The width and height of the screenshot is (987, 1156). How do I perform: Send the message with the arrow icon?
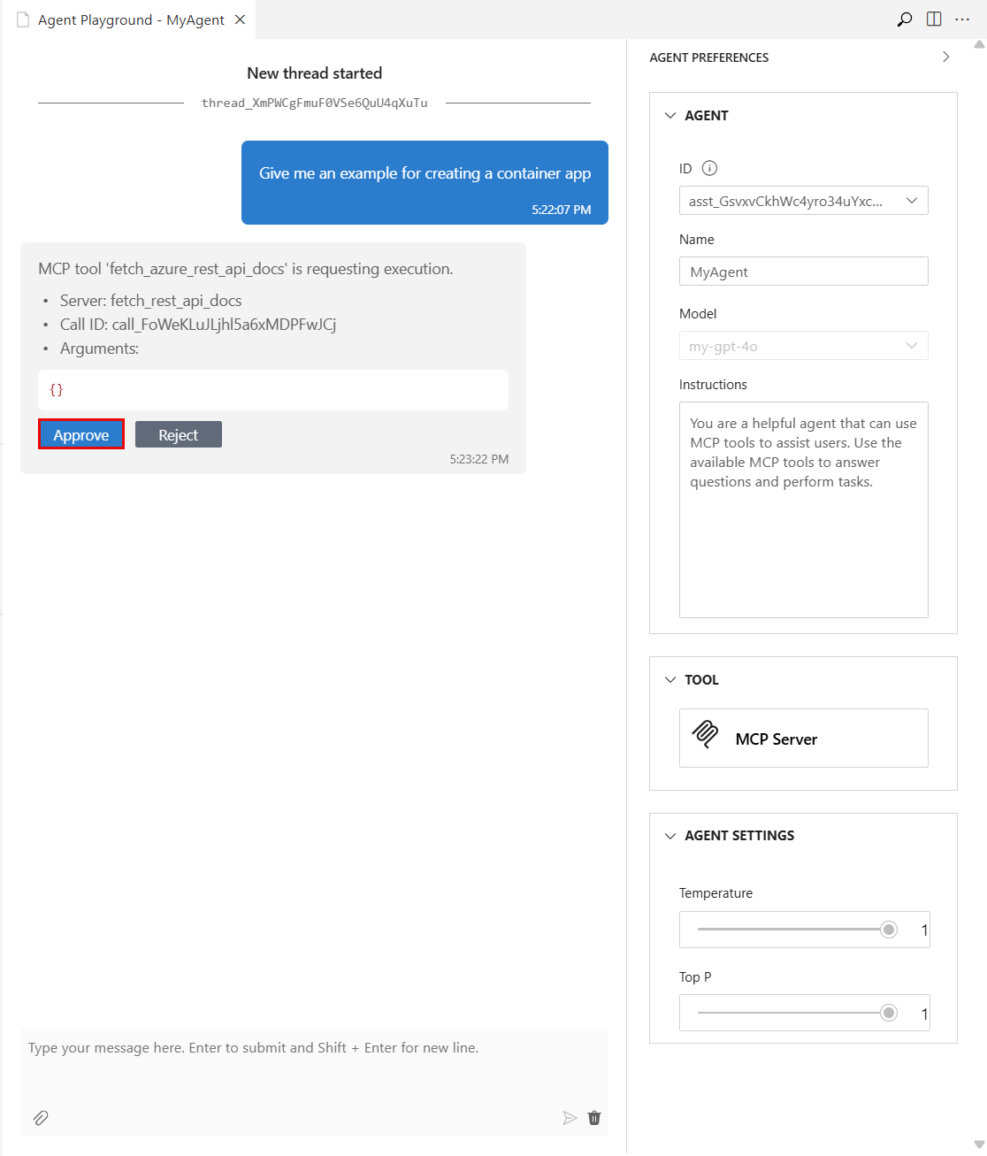(x=570, y=1118)
